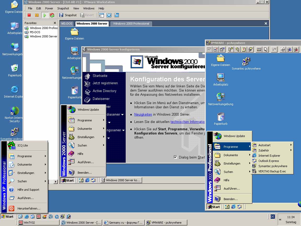
Task: Click the full screen icon in VMware toolbar
Action: pyautogui.click(x=109, y=15)
